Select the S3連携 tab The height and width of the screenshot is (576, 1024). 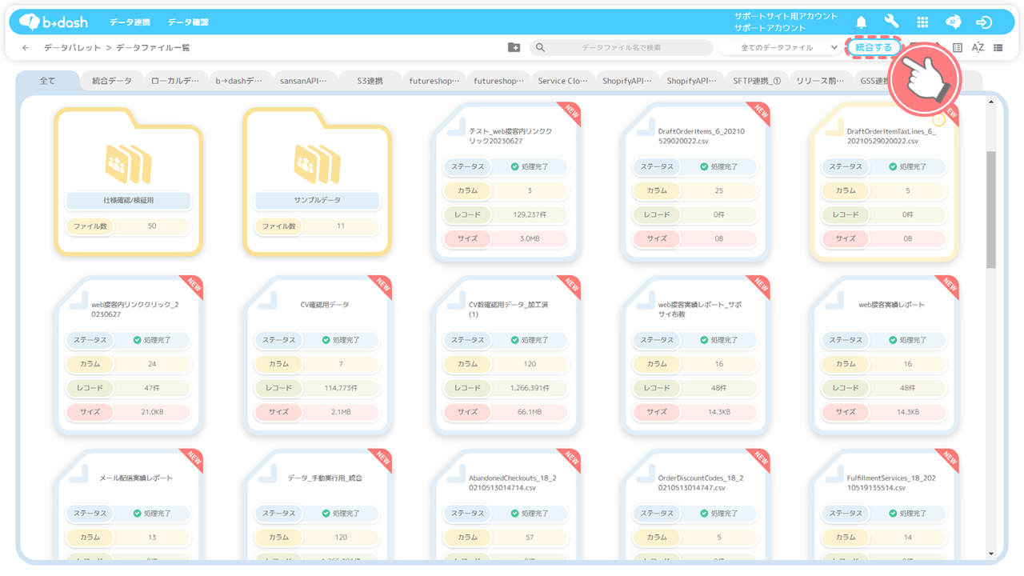click(370, 81)
